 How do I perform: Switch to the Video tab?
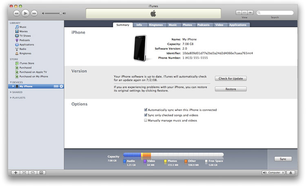click(219, 25)
